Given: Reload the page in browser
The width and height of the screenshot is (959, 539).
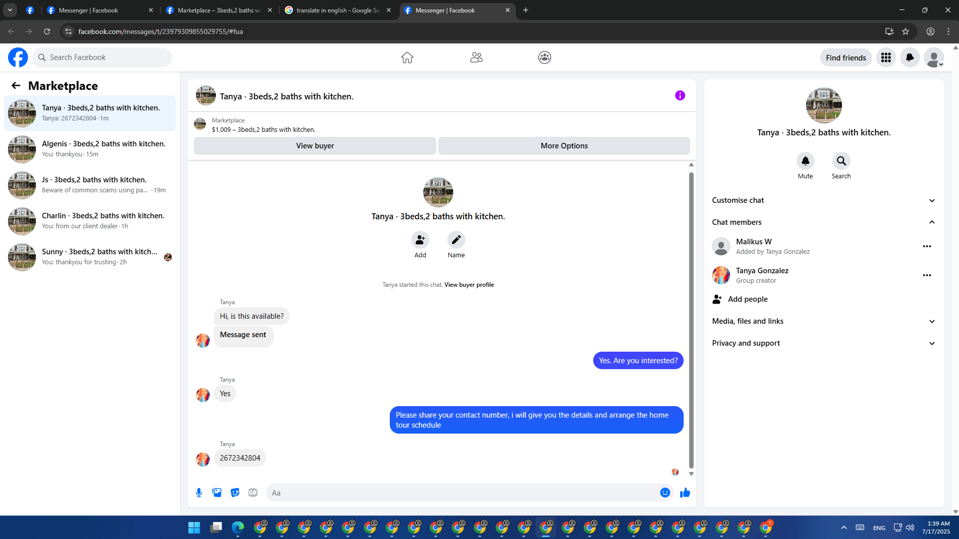Looking at the screenshot, I should 47,31.
